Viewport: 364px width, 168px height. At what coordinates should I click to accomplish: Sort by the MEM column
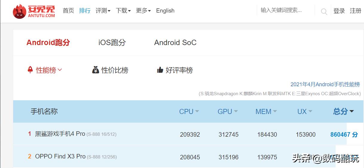click(266, 112)
